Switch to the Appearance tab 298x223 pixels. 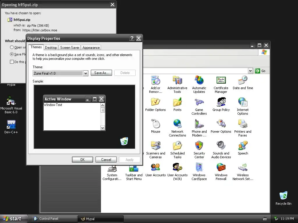click(91, 48)
